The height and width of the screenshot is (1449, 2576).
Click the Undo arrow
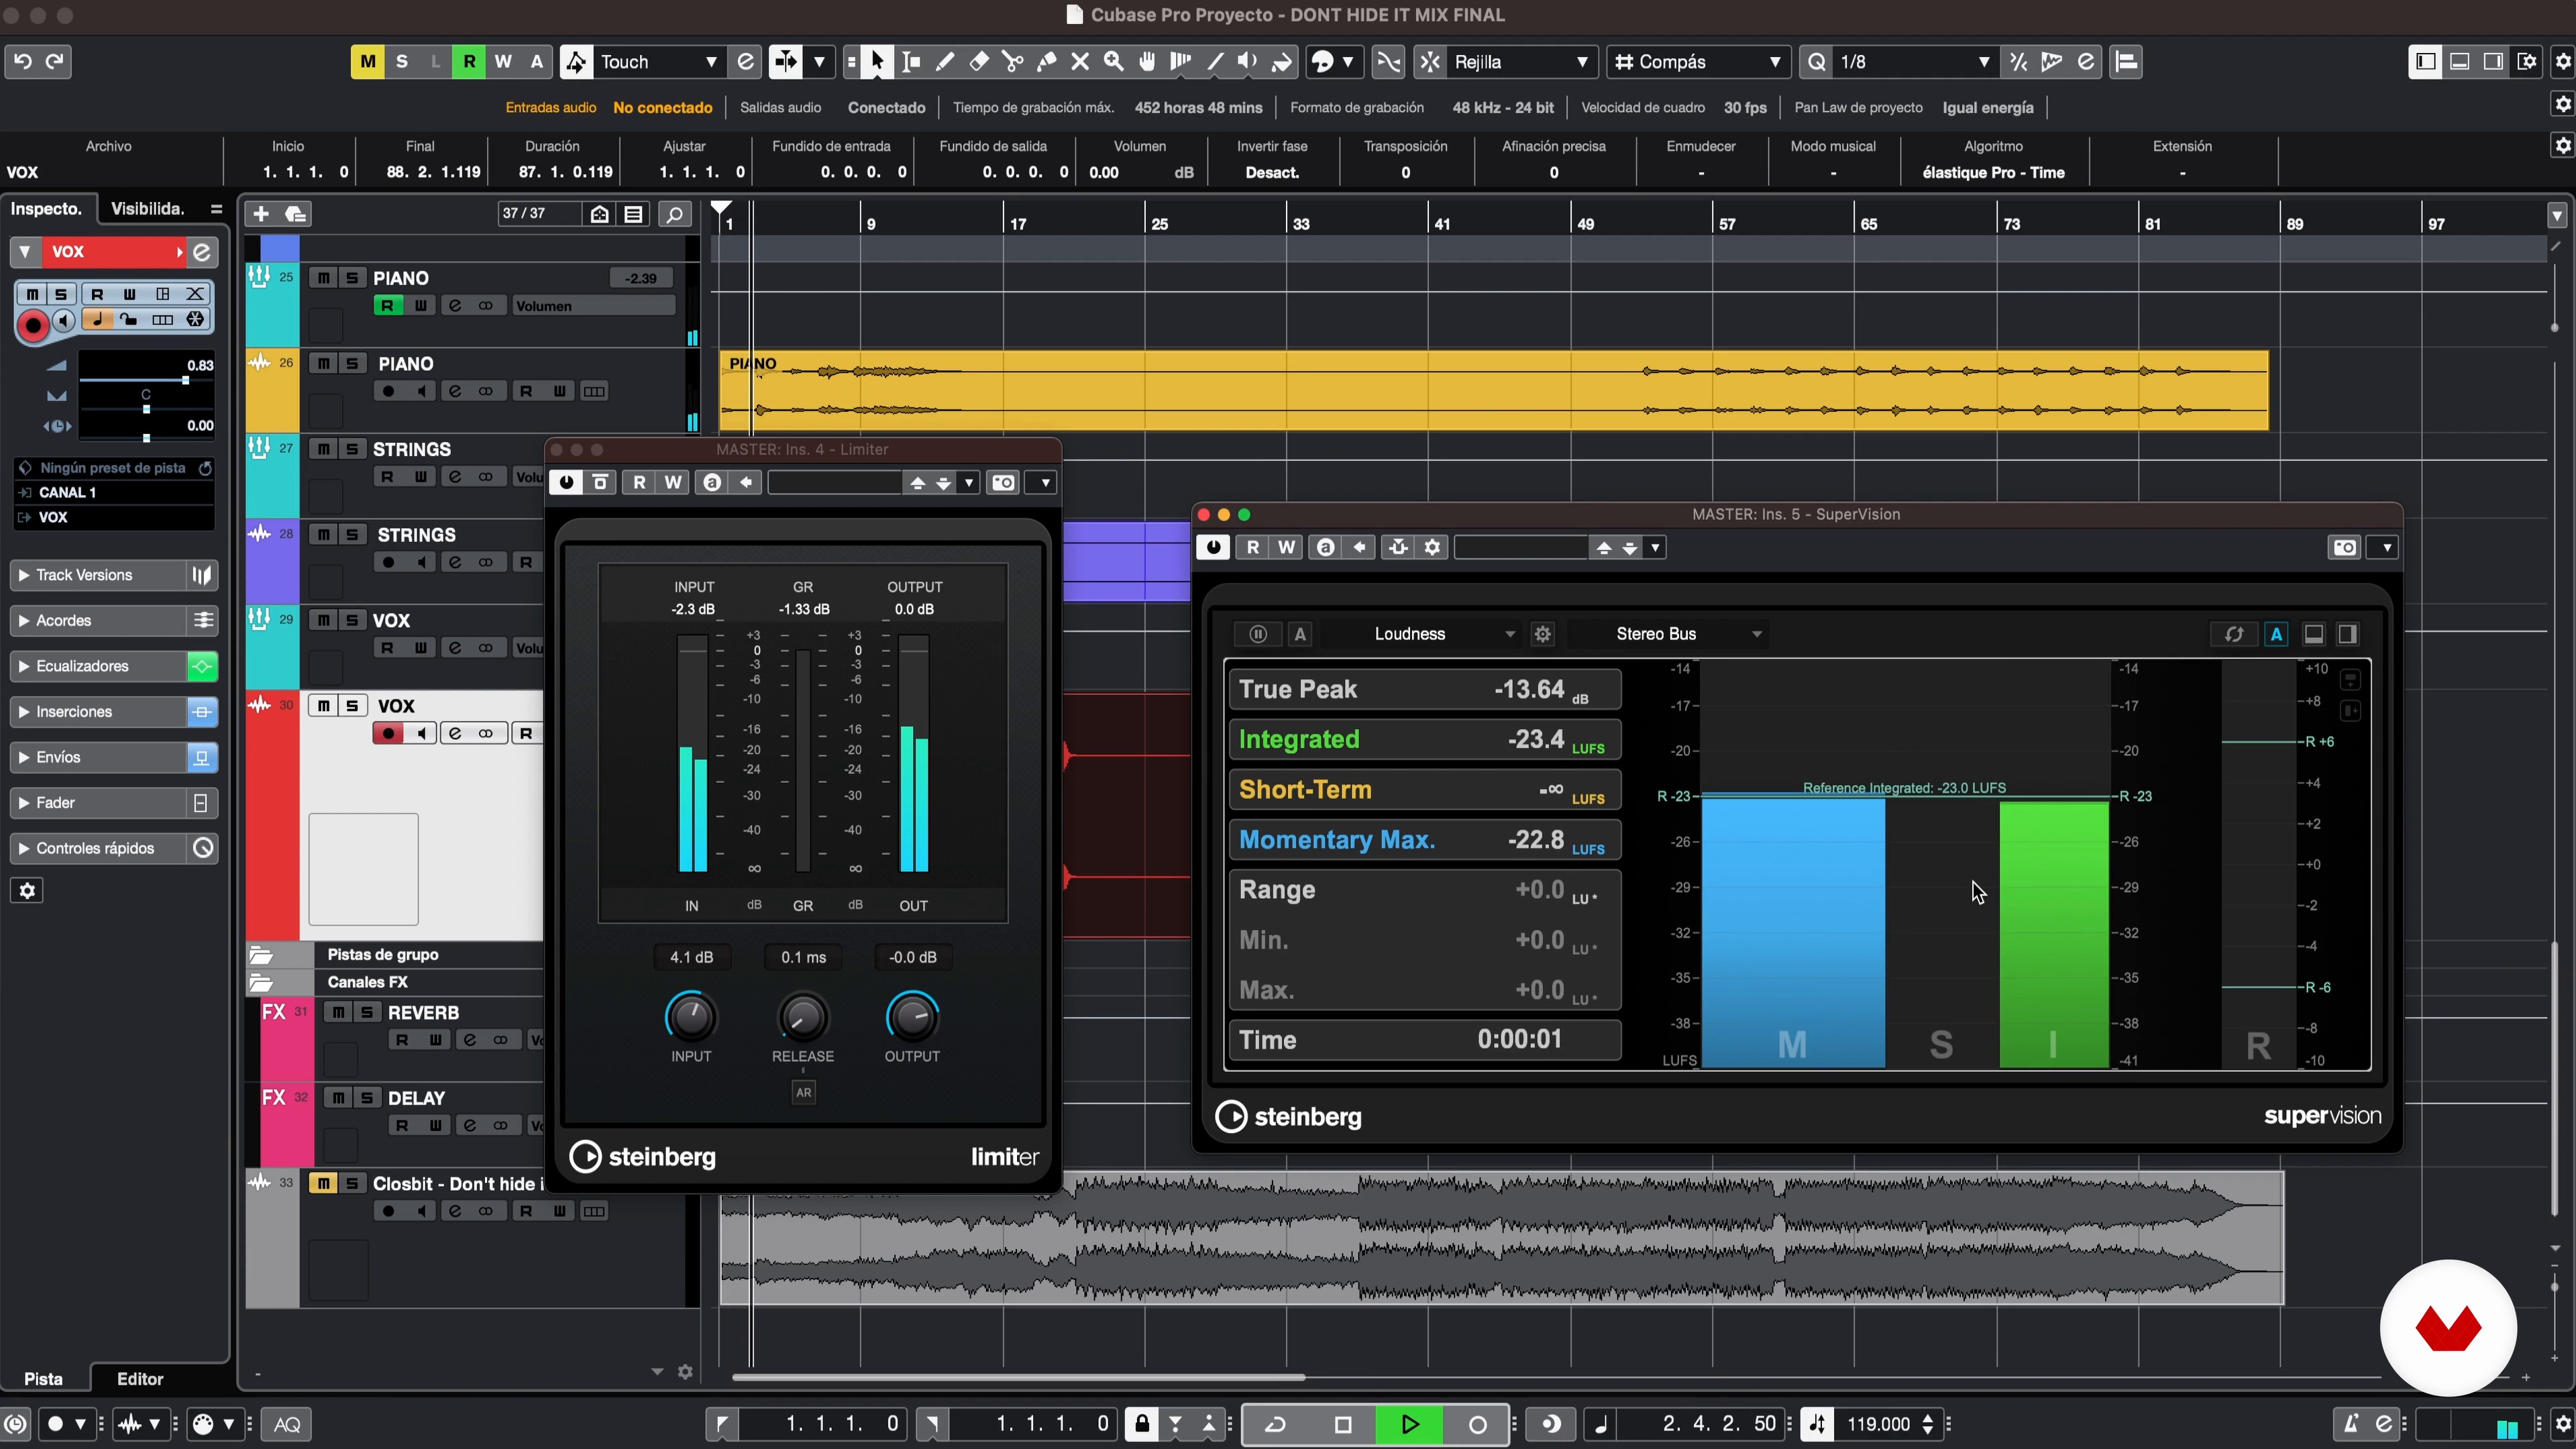point(22,62)
